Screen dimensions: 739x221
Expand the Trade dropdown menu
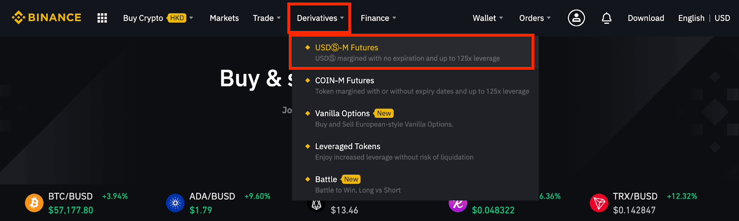coord(267,18)
